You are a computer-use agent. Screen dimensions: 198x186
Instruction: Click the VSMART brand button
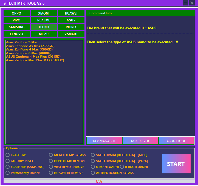pos(71,34)
